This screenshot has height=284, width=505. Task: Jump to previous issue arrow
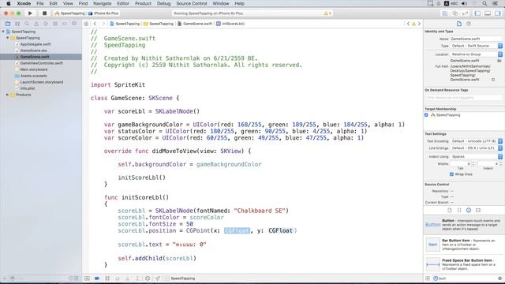[x=408, y=24]
